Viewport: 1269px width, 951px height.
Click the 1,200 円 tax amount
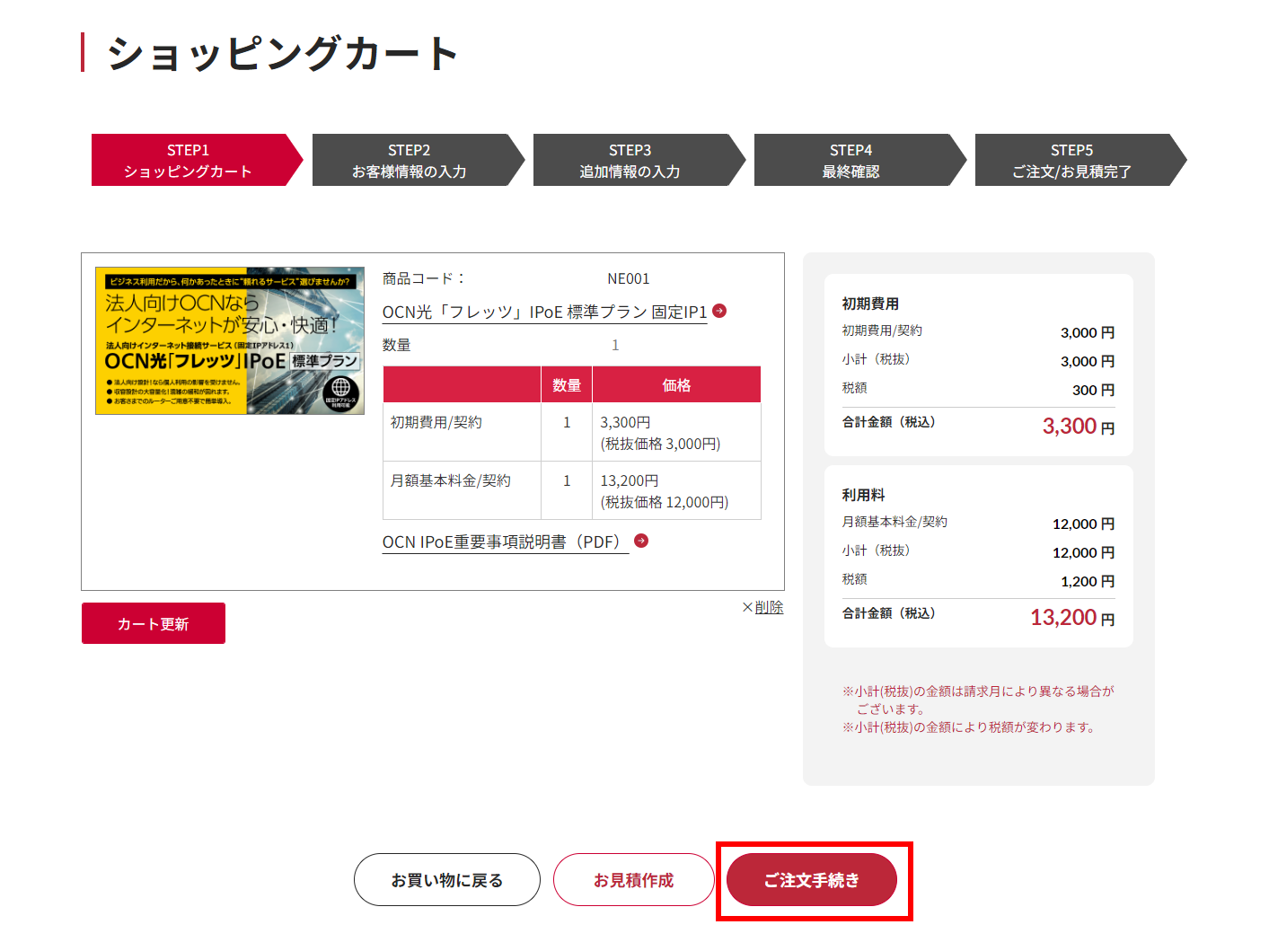point(1088,581)
